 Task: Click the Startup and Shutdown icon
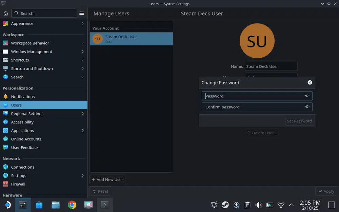pyautogui.click(x=6, y=69)
